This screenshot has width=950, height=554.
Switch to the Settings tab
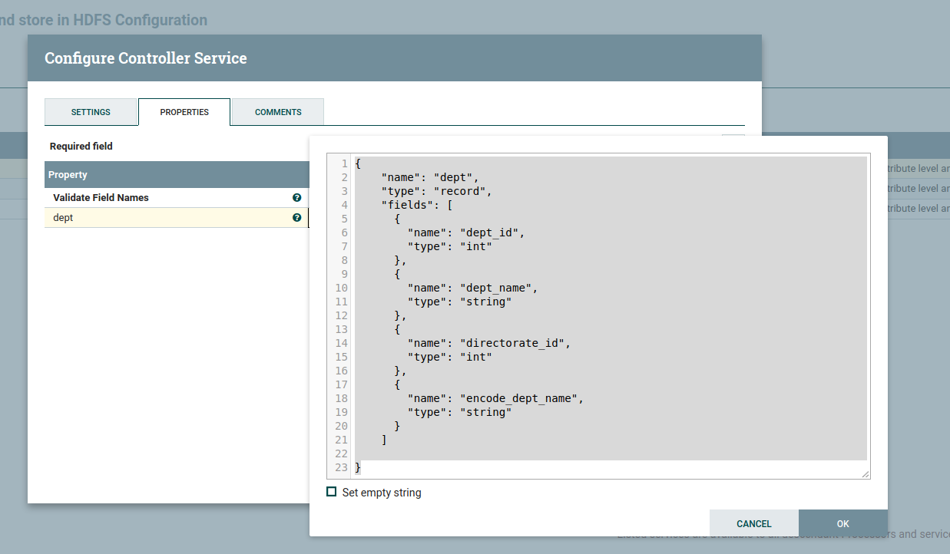point(91,112)
